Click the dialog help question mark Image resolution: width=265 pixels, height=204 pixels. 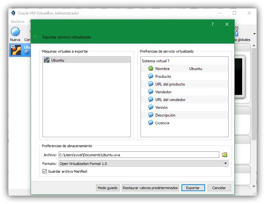pyautogui.click(x=212, y=24)
